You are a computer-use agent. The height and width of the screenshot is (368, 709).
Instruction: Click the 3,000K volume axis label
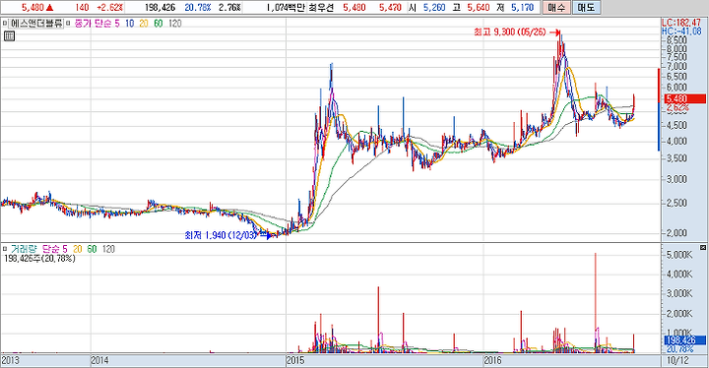point(679,294)
